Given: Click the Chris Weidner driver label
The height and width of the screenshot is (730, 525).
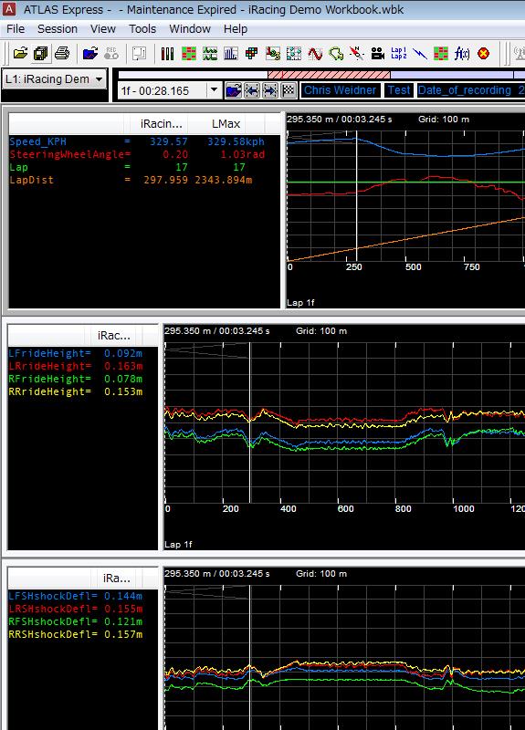Looking at the screenshot, I should (340, 90).
